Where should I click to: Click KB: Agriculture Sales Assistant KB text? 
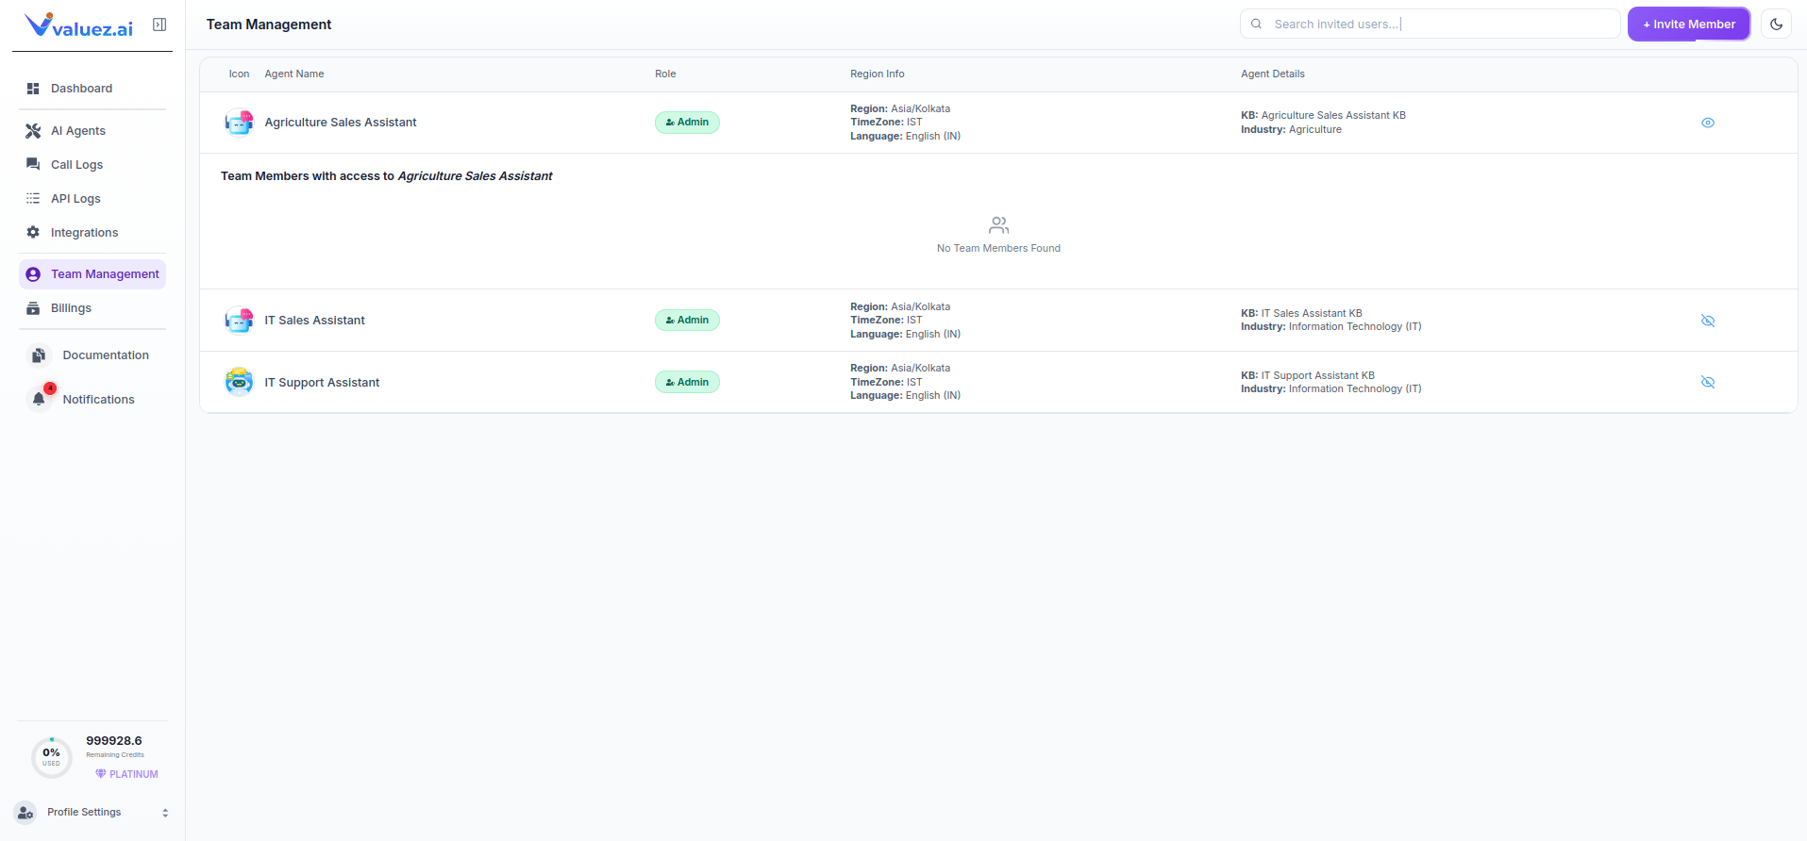point(1323,116)
